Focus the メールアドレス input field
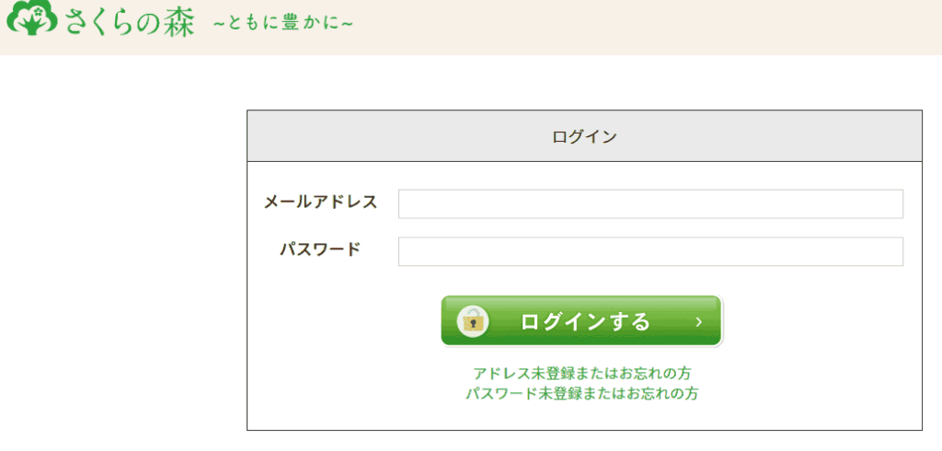This screenshot has height=451, width=942. [650, 203]
